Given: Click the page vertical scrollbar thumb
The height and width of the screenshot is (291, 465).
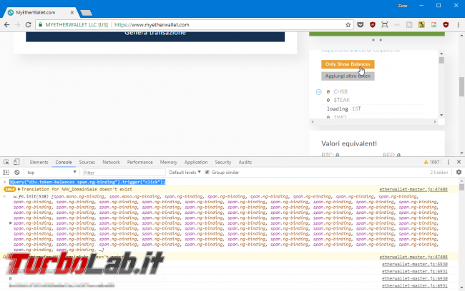Looking at the screenshot, I should [x=461, y=86].
